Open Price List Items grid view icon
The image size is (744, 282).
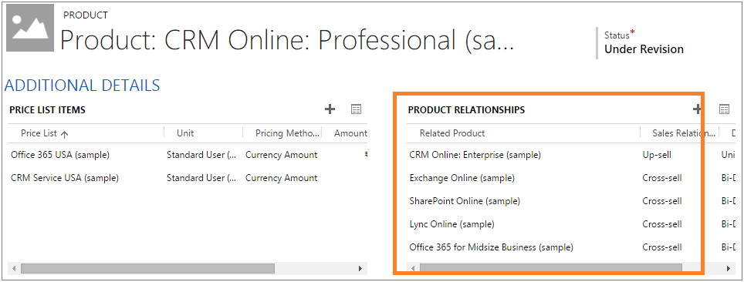356,109
